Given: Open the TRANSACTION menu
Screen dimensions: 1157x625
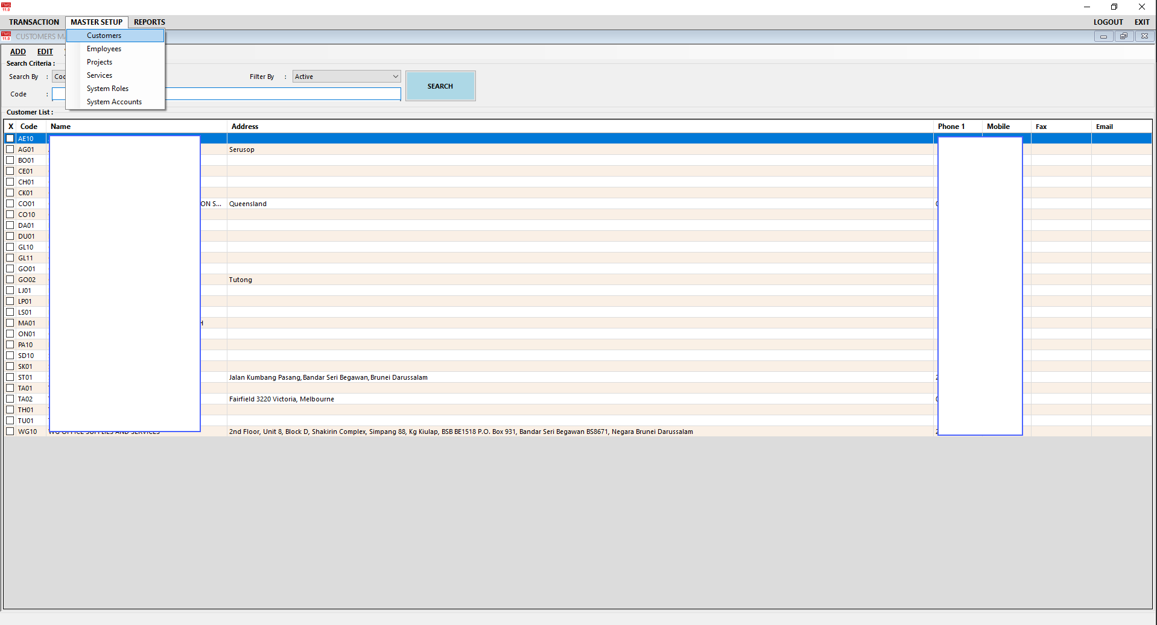Looking at the screenshot, I should [34, 22].
